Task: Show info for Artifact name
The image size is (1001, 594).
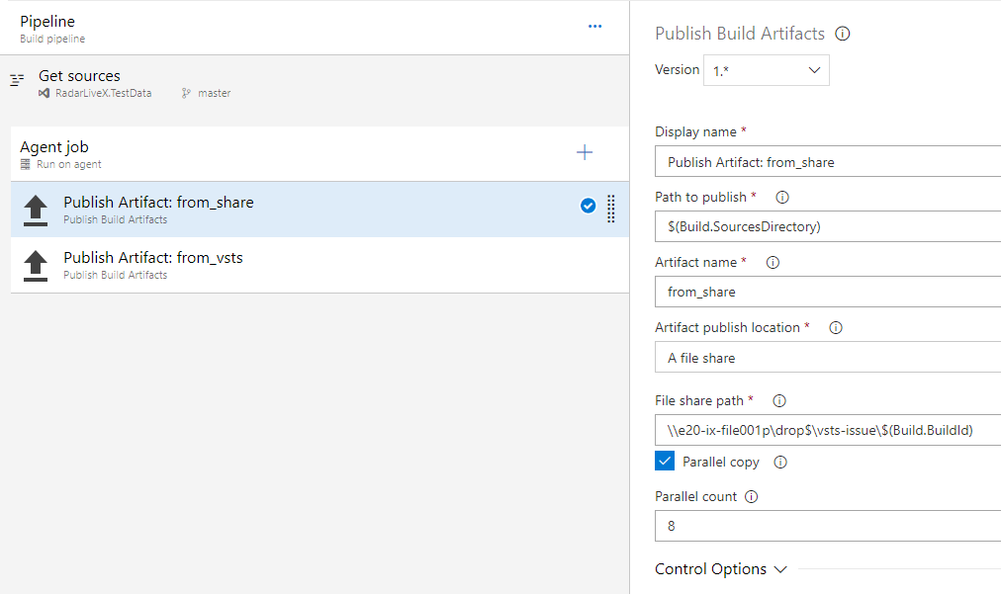Action: (x=773, y=262)
